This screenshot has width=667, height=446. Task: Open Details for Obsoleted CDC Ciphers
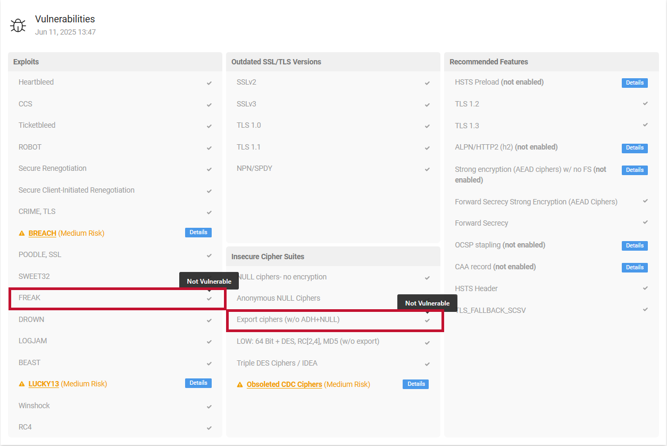(415, 384)
